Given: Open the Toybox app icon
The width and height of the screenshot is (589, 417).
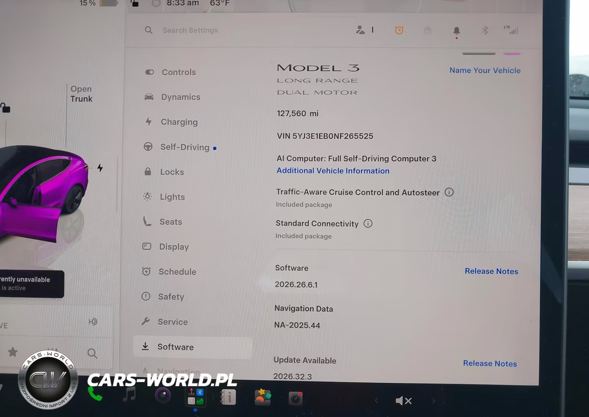Looking at the screenshot, I should (x=262, y=397).
